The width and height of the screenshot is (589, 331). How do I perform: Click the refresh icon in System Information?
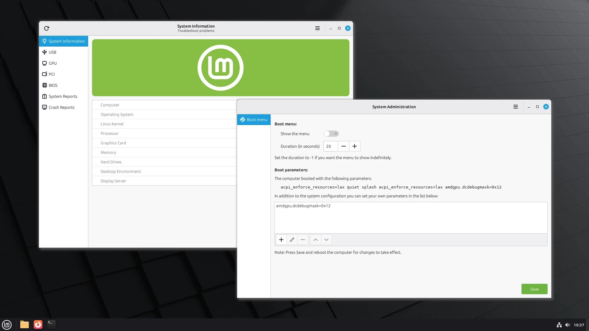click(47, 28)
